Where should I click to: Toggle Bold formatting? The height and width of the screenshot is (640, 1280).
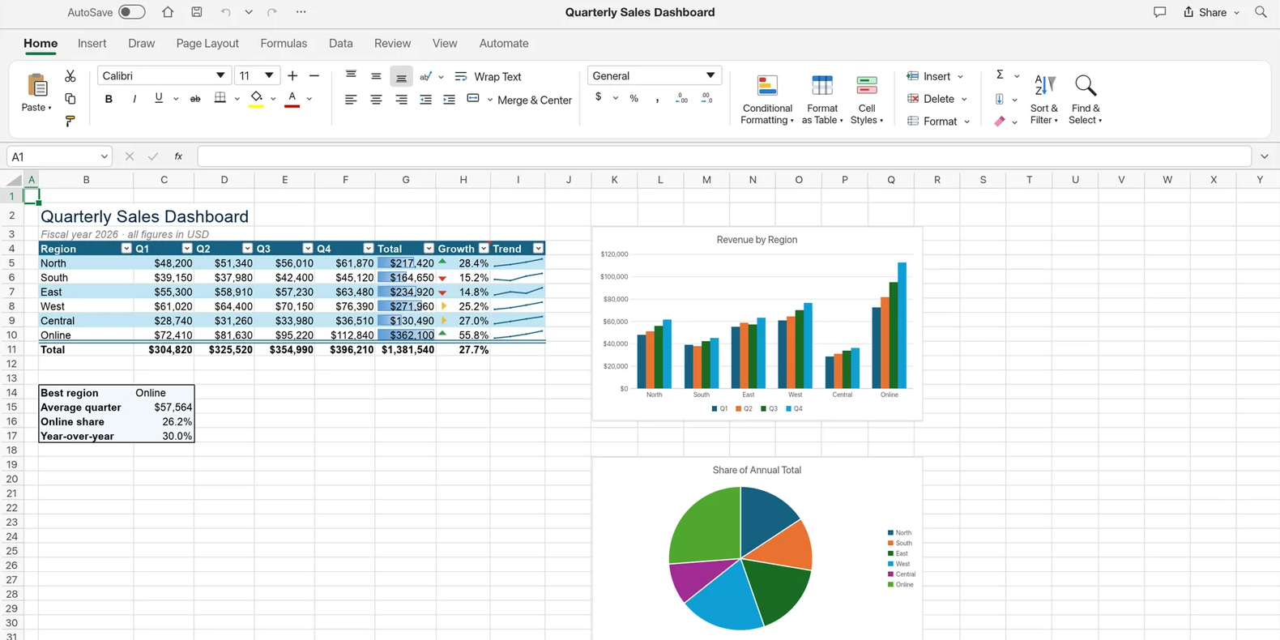[x=109, y=99]
